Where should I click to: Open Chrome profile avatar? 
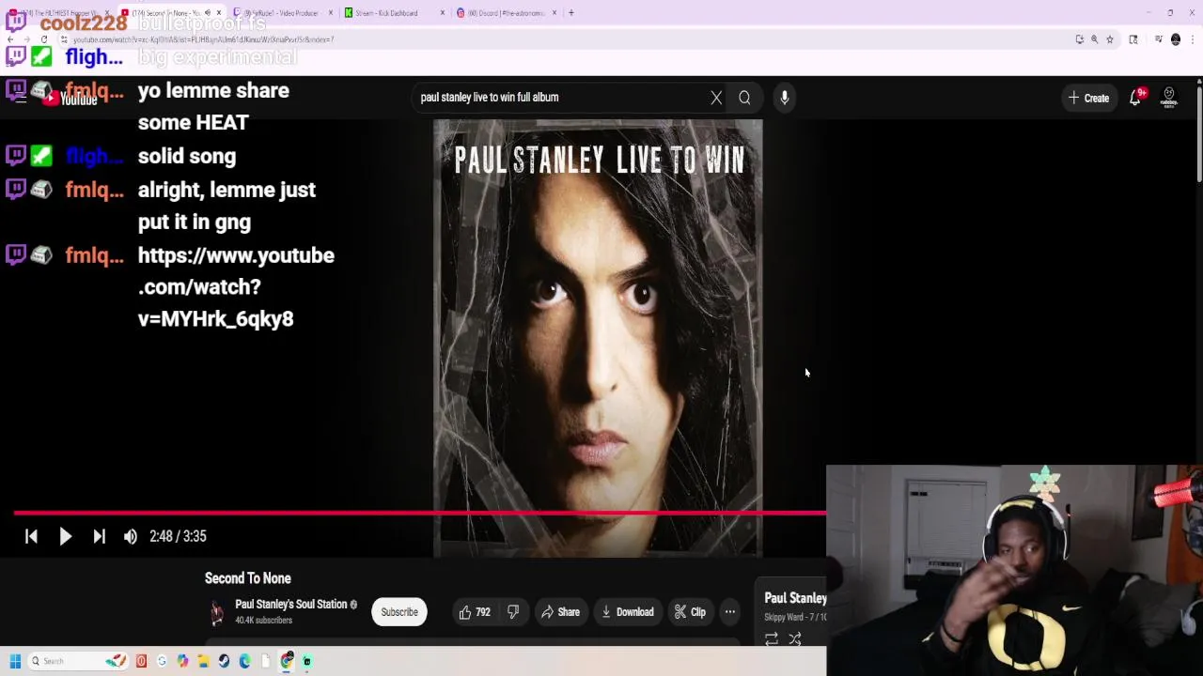click(x=1176, y=39)
